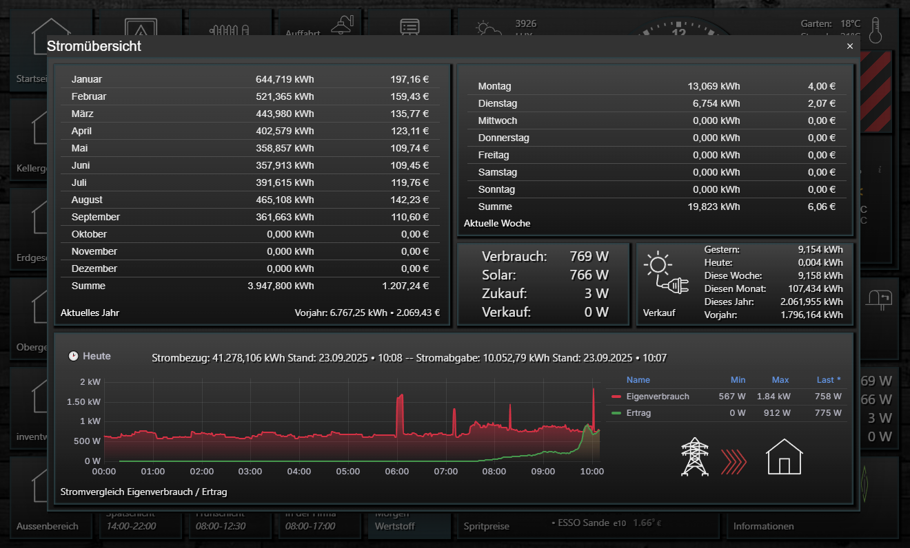Sort the legend by the Last column
The height and width of the screenshot is (548, 910).
828,380
